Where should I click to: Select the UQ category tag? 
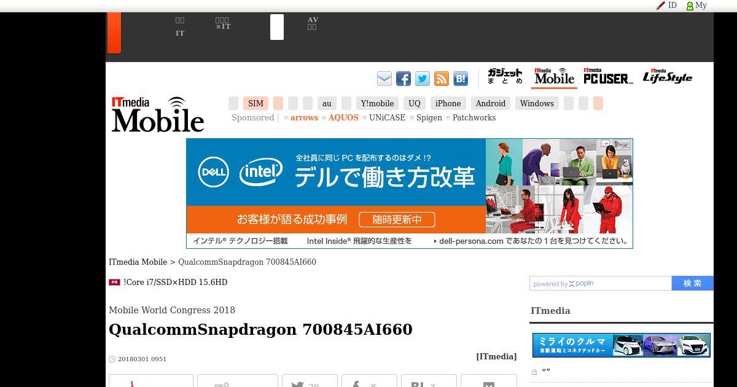point(415,103)
